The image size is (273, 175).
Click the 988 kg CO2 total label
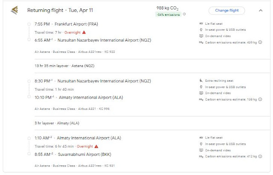[x=168, y=8]
